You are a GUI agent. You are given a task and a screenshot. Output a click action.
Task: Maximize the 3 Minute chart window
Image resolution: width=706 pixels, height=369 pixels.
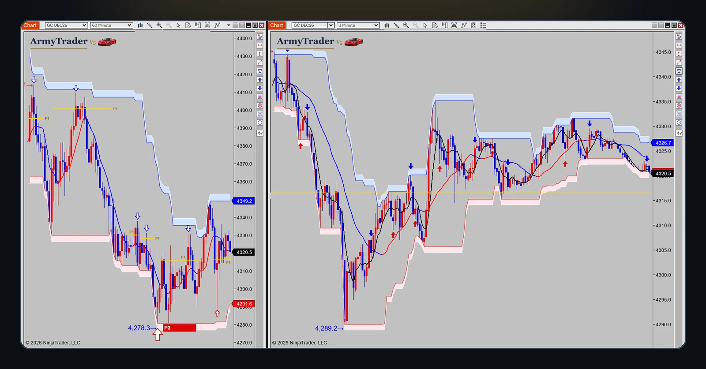[674, 25]
